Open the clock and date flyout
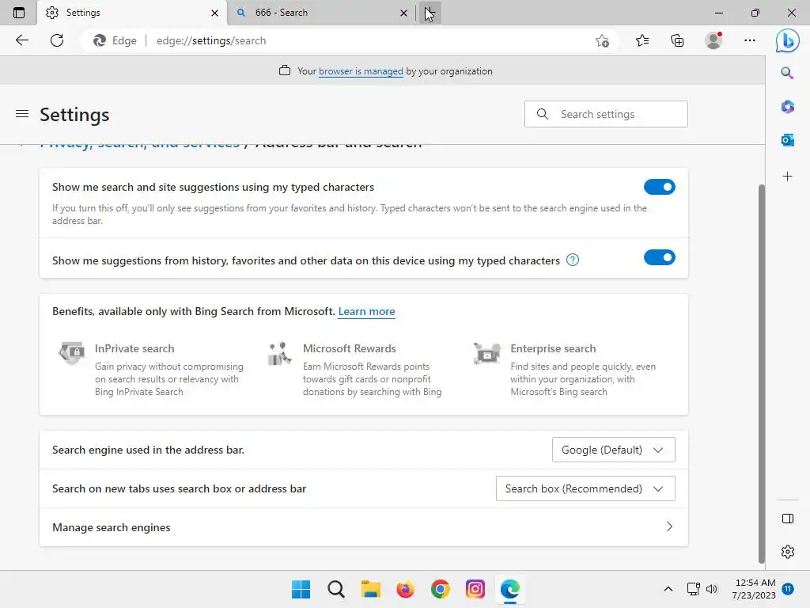 [x=754, y=589]
